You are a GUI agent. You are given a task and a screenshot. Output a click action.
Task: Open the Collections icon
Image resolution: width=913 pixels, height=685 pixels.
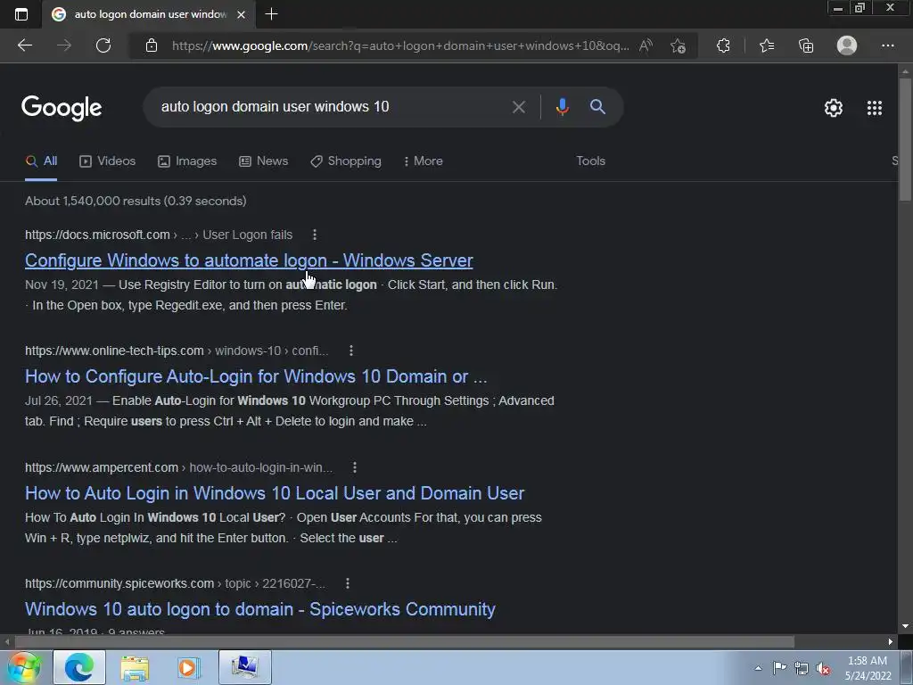point(806,45)
